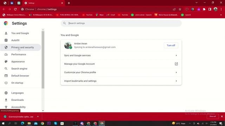Turn off sync with the Turn off button
The width and height of the screenshot is (225, 126).
click(171, 45)
